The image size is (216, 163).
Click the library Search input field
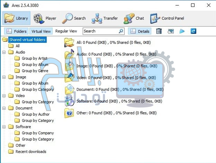(x=100, y=31)
